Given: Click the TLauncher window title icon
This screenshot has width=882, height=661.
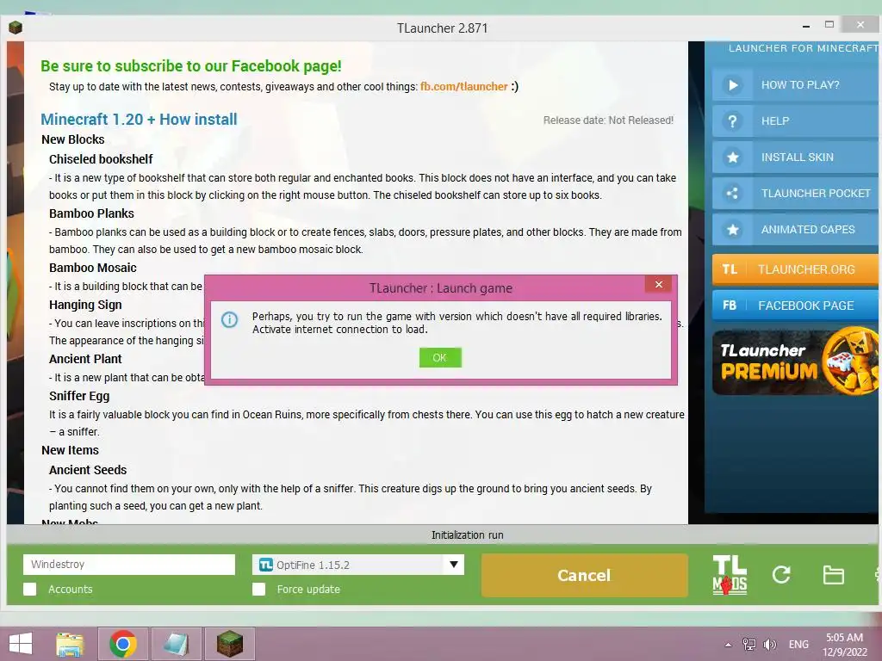Looking at the screenshot, I should point(16,28).
